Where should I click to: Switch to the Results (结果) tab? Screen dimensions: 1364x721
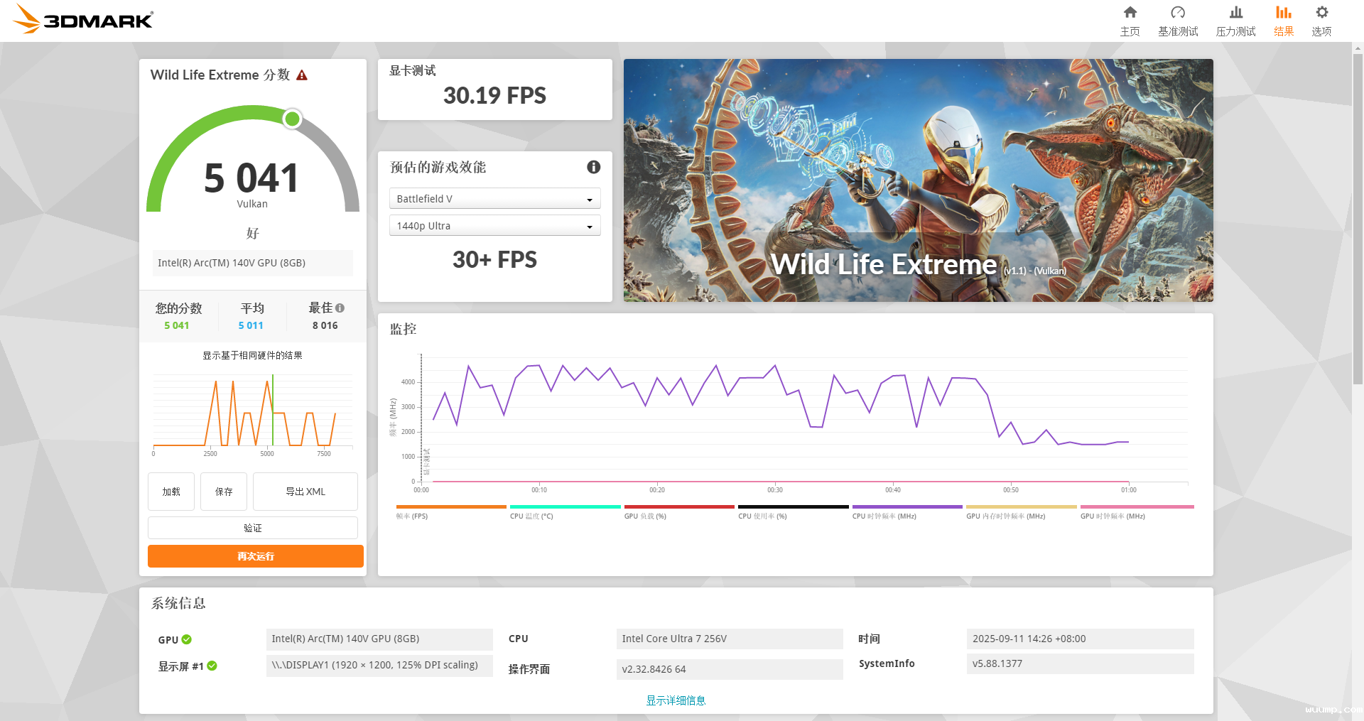click(x=1283, y=21)
